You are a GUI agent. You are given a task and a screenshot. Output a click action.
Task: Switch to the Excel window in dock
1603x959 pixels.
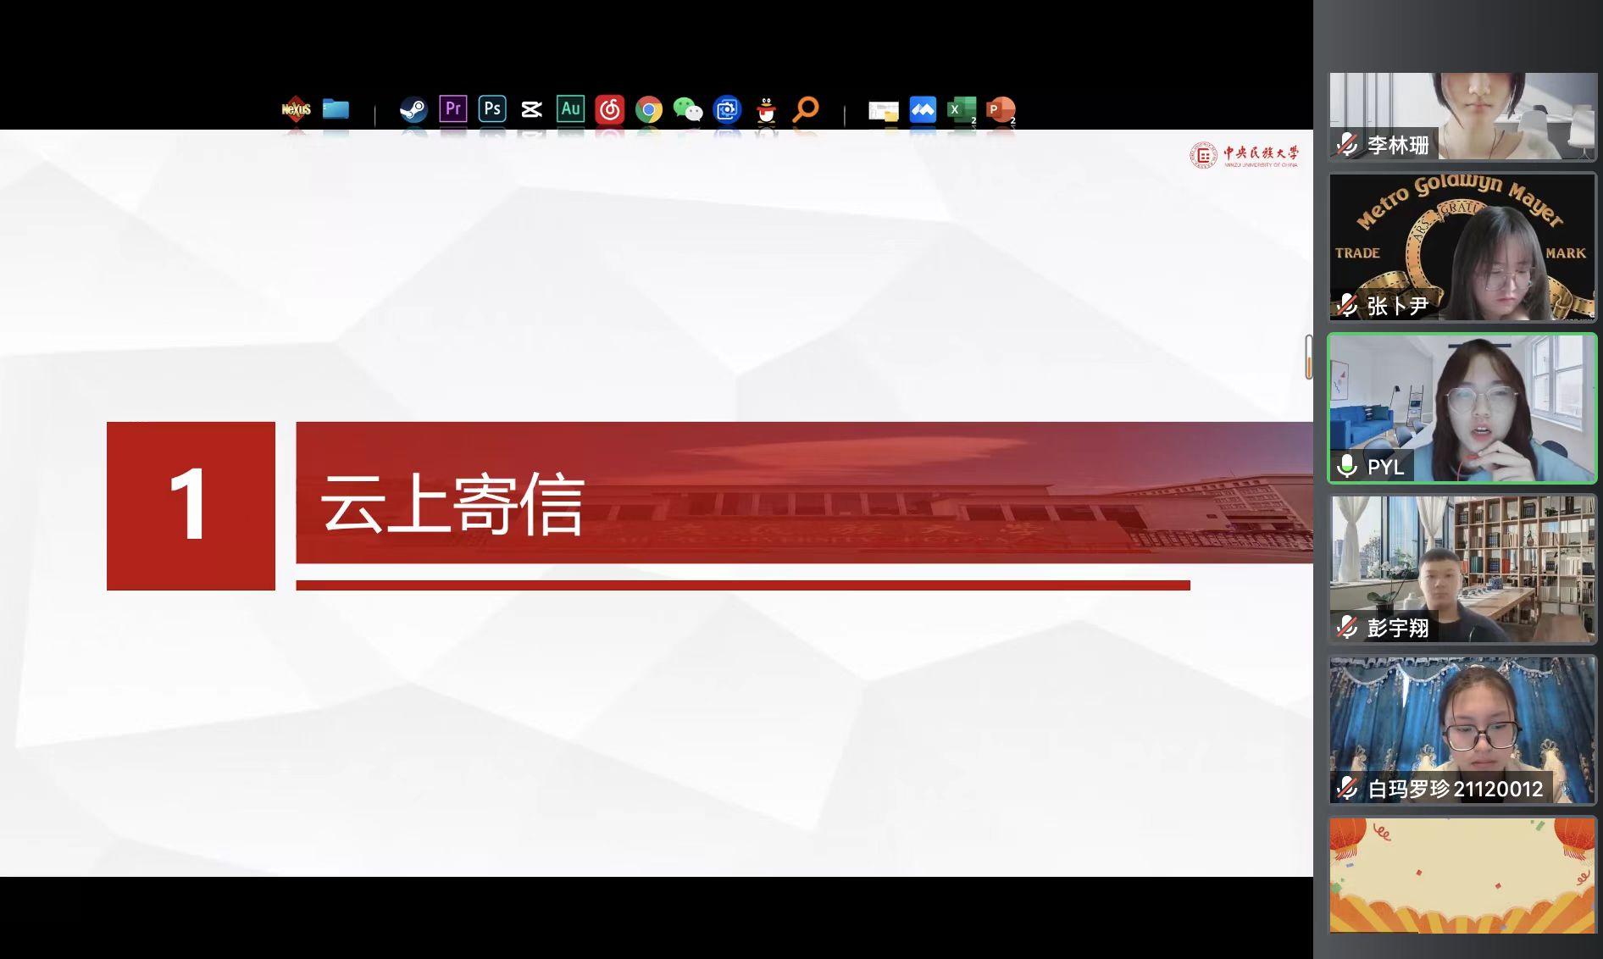[961, 109]
